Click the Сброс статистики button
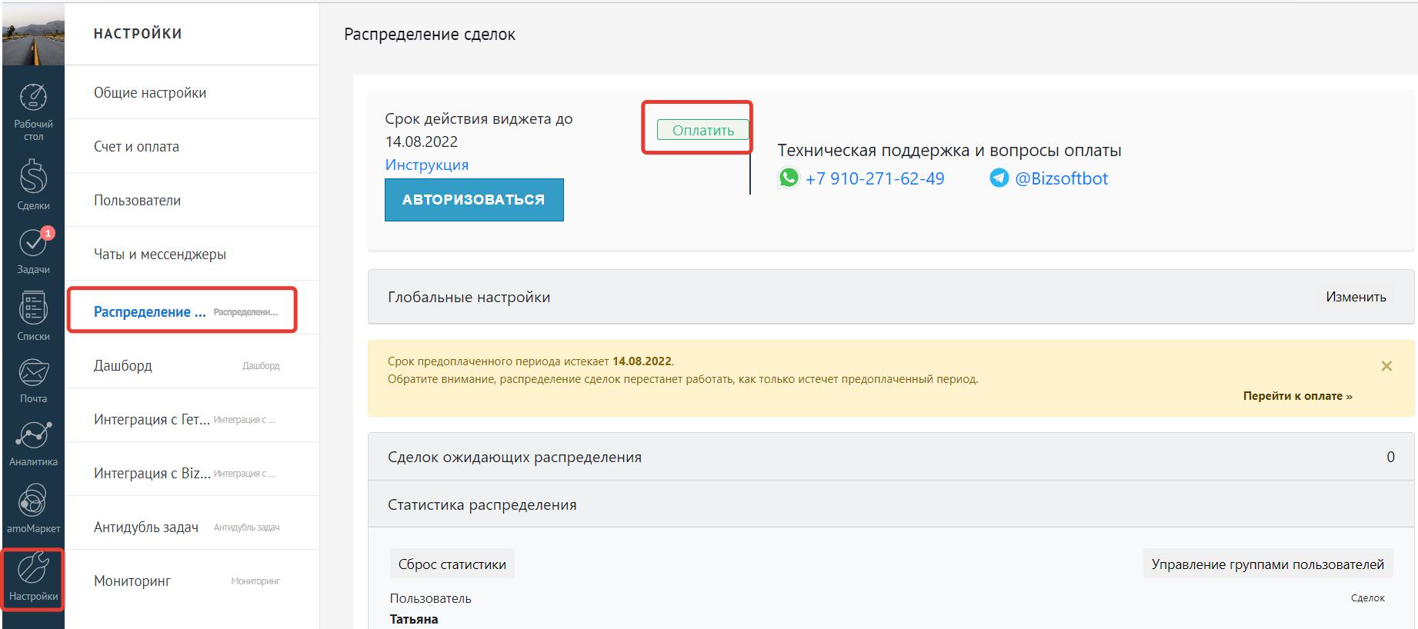Screen dimensions: 1418x629 pyautogui.click(x=452, y=564)
